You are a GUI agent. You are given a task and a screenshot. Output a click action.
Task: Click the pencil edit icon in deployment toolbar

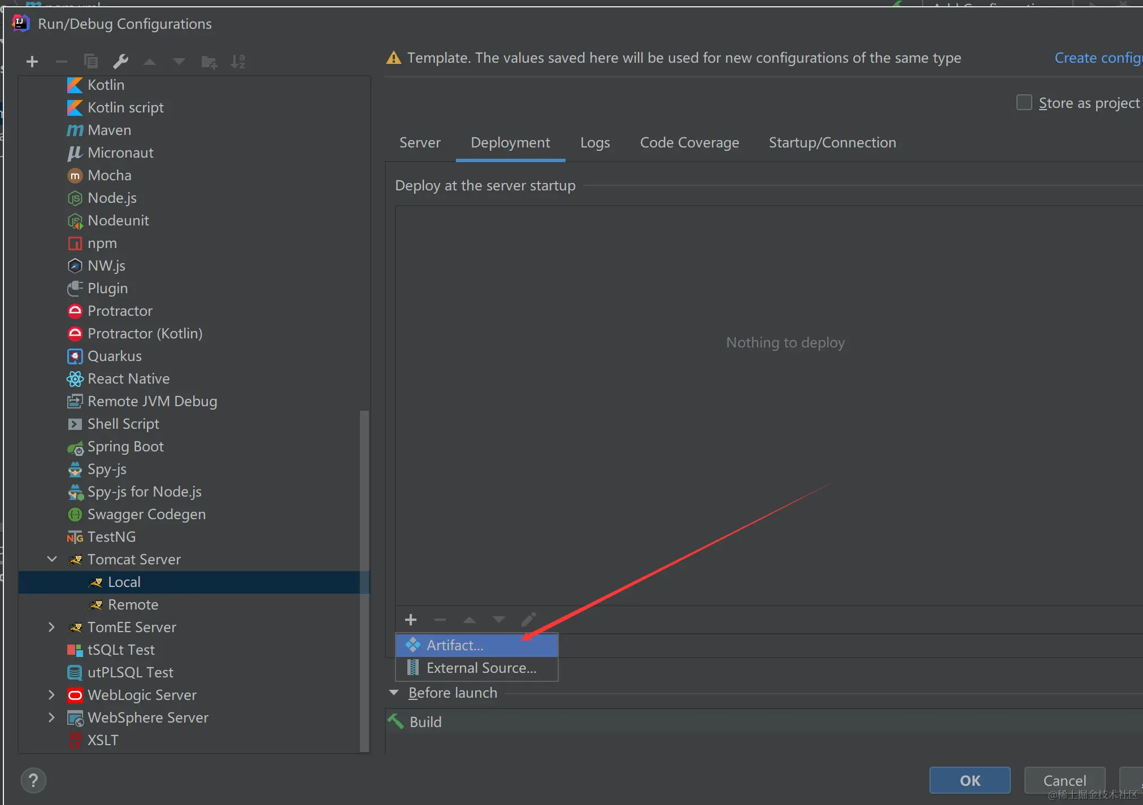[x=528, y=620]
